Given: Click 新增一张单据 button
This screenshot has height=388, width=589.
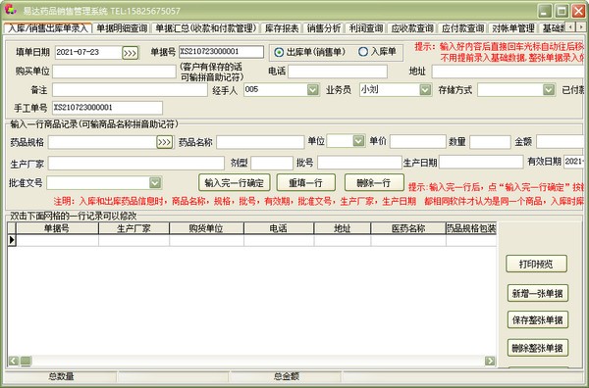Looking at the screenshot, I should coord(537,293).
